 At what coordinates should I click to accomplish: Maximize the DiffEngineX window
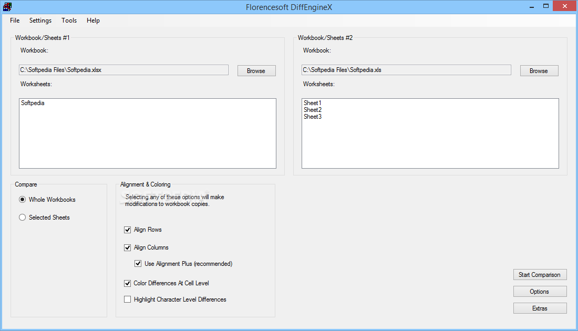(x=546, y=6)
